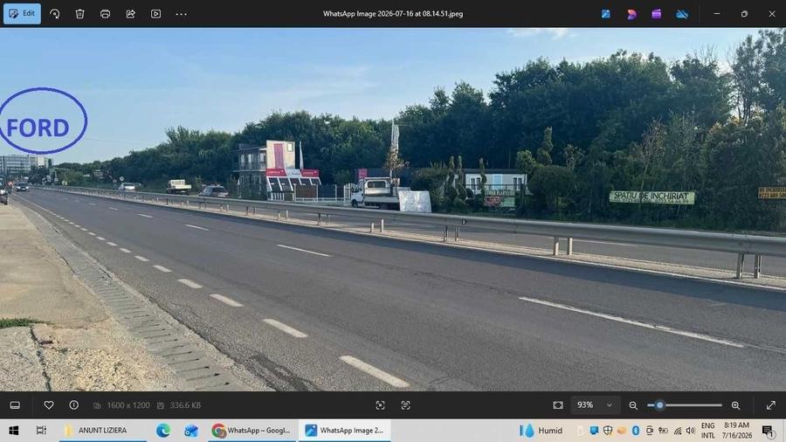Switch ENG INTL input language
Screen dimensions: 786x442
[707, 431]
